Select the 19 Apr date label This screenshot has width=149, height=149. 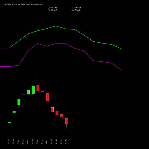tap(9, 142)
